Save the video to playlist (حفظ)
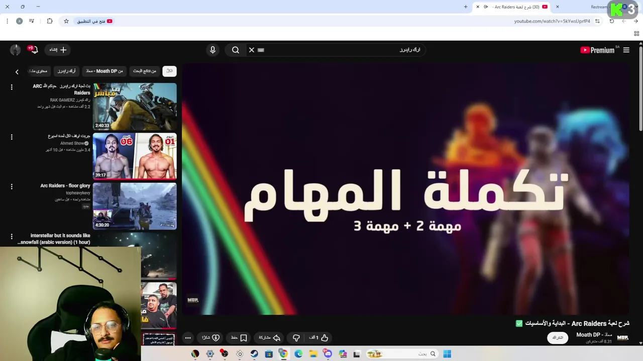The height and width of the screenshot is (361, 643). coord(239,337)
